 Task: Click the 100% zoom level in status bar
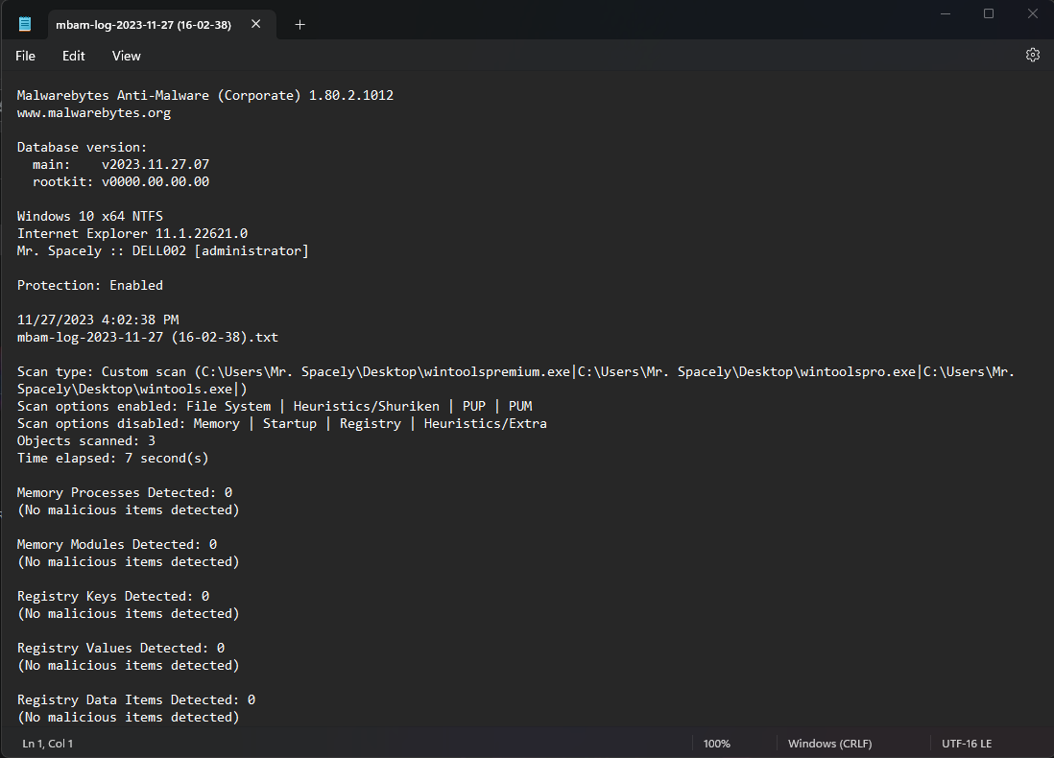click(x=716, y=744)
